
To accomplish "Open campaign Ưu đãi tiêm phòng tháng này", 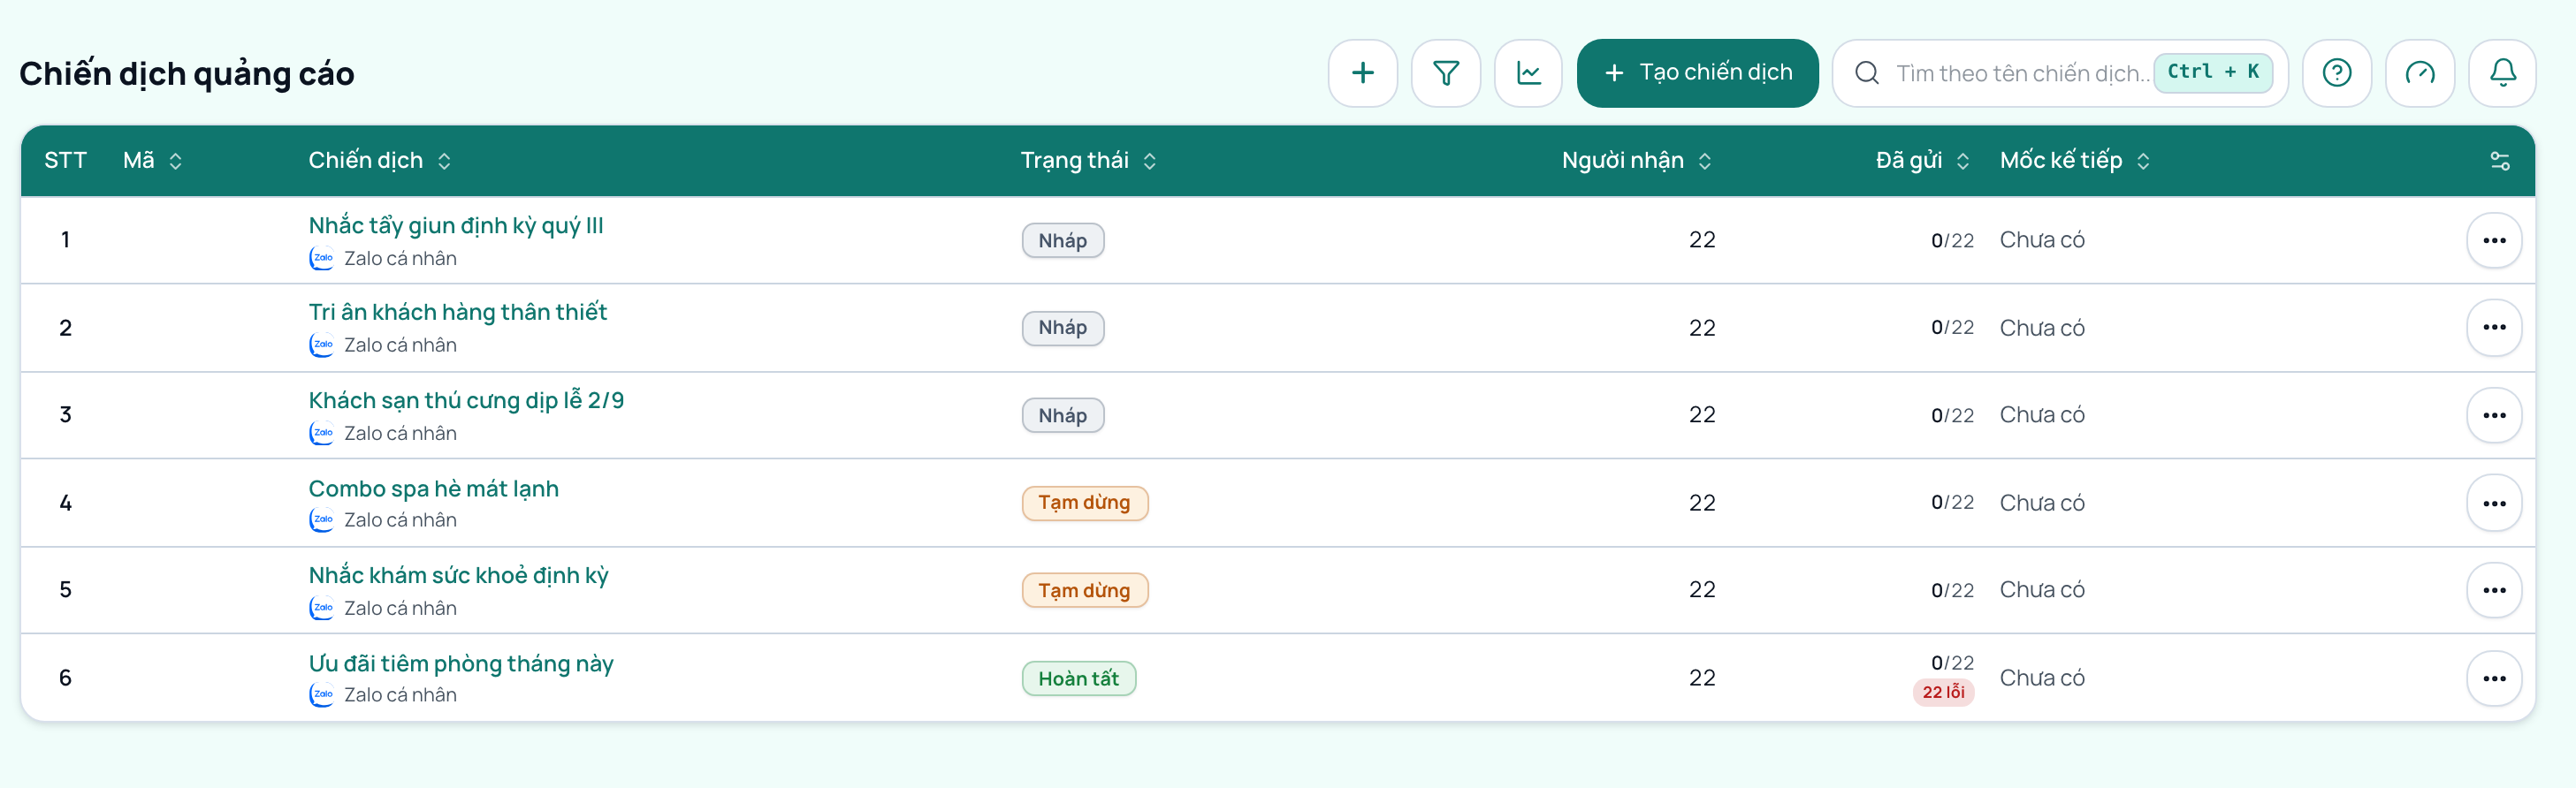I will [461, 663].
